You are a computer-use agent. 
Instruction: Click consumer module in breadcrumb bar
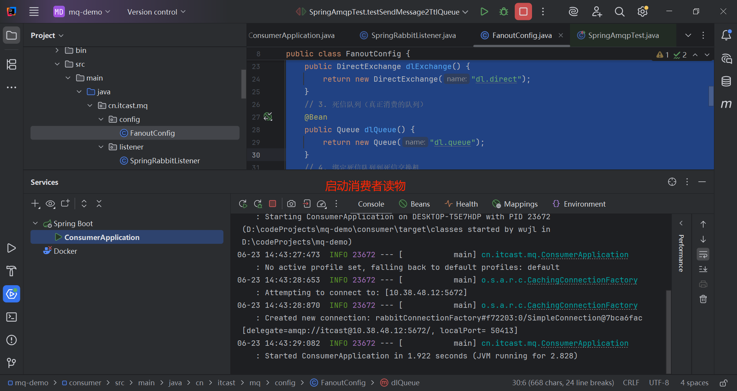tap(81, 383)
